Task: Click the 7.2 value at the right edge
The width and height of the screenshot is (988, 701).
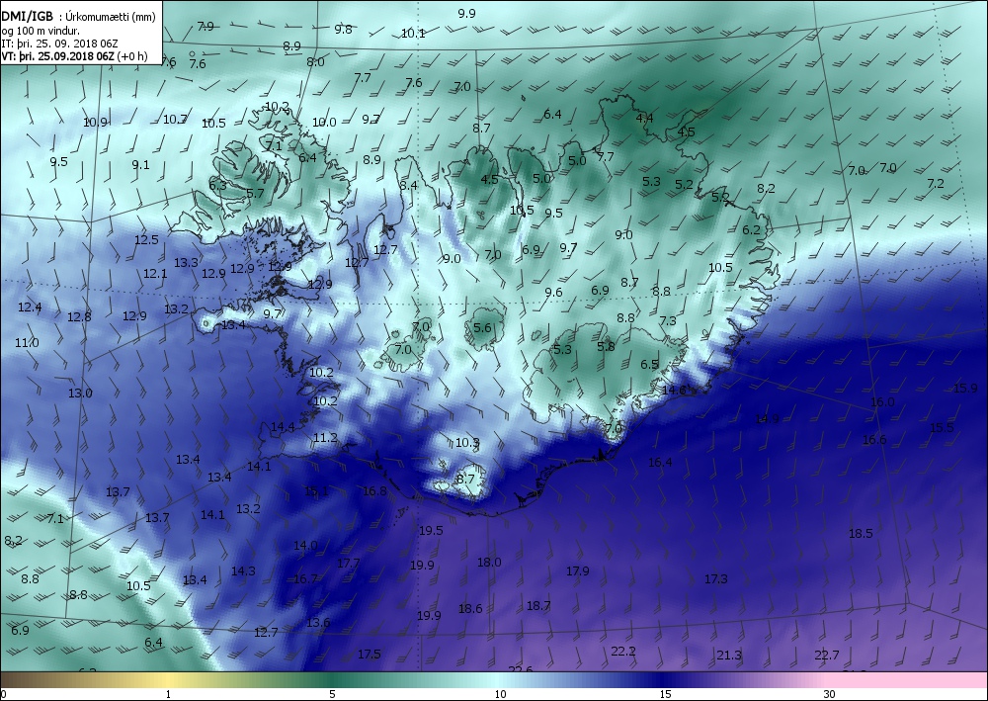Action: click(936, 184)
